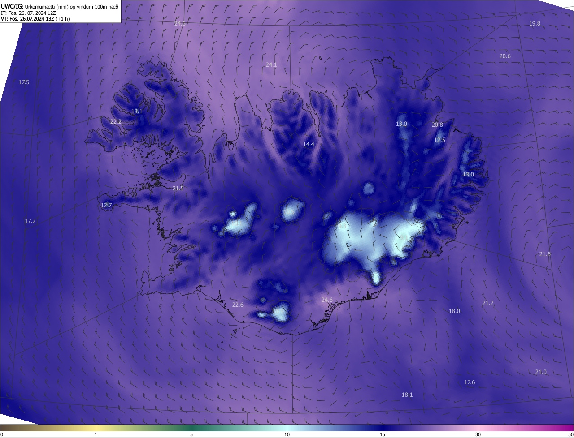The image size is (574, 438).
Task: Click the 10 tick on the colour scale
Action: pyautogui.click(x=287, y=434)
